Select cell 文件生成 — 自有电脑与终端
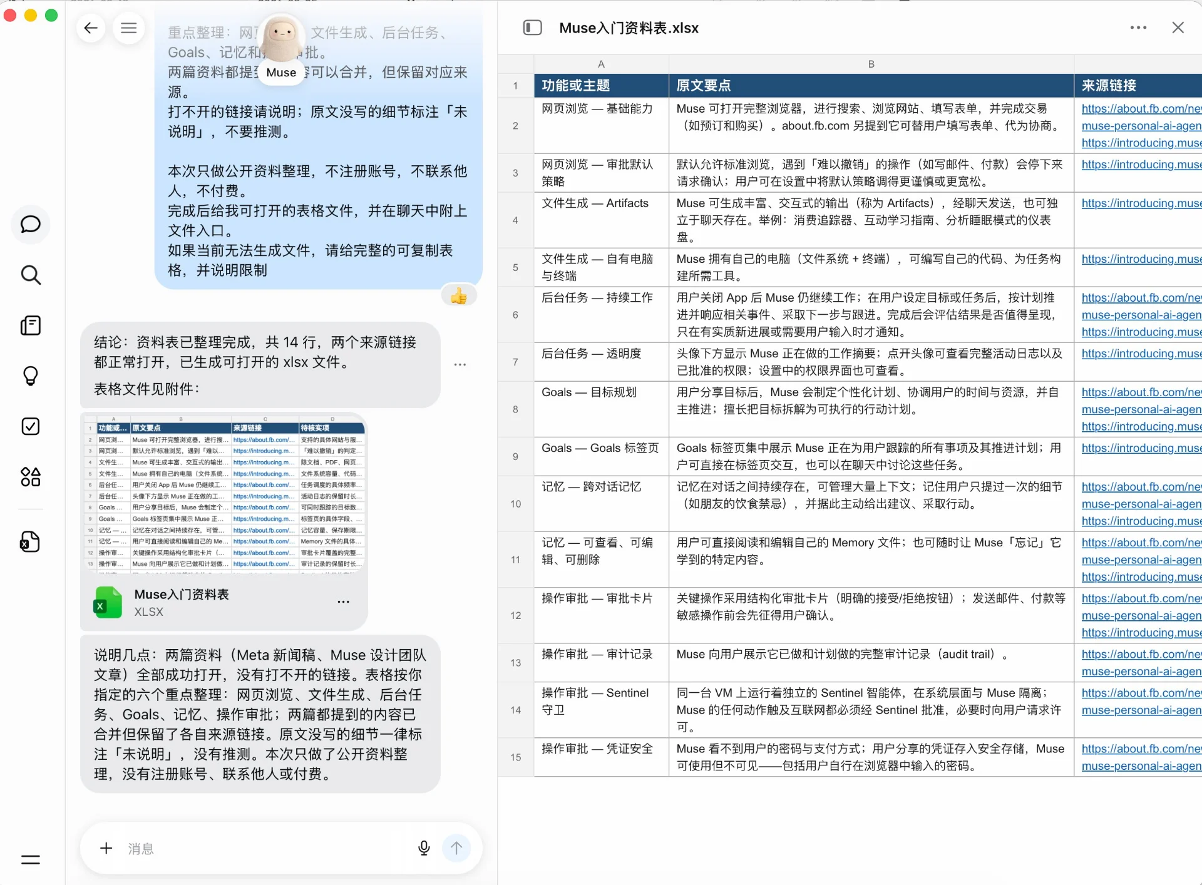Image resolution: width=1202 pixels, height=885 pixels. (601, 267)
